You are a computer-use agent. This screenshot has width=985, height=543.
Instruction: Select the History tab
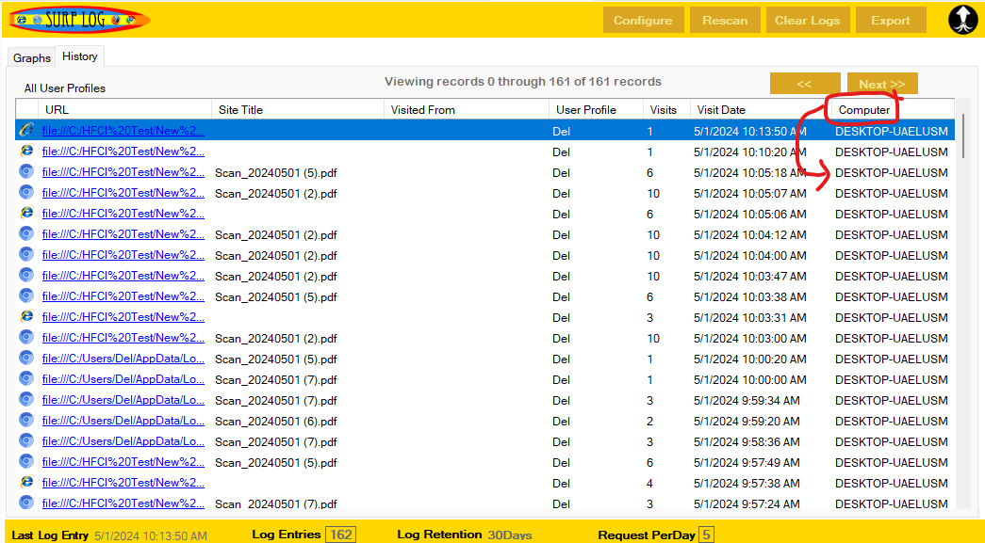pyautogui.click(x=79, y=56)
